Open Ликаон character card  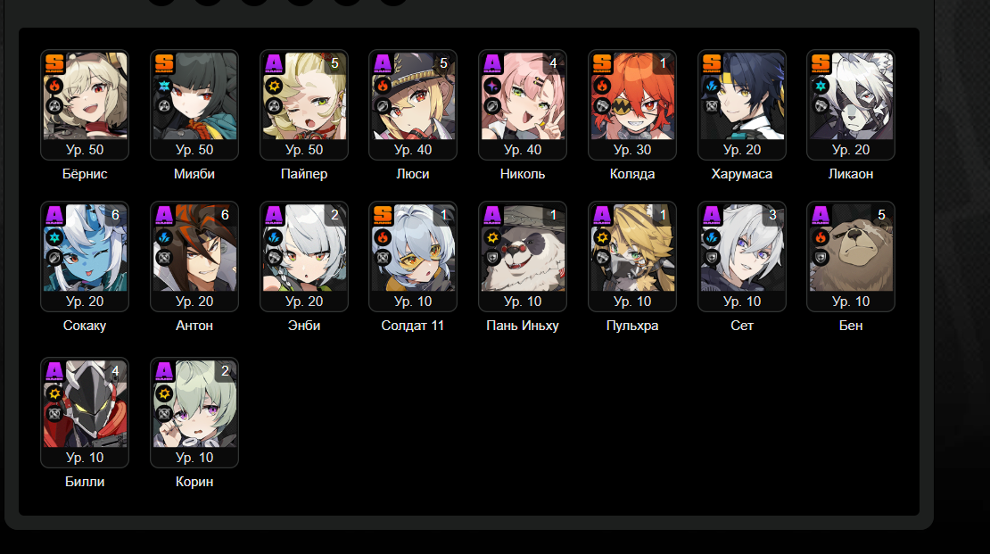tap(851, 105)
